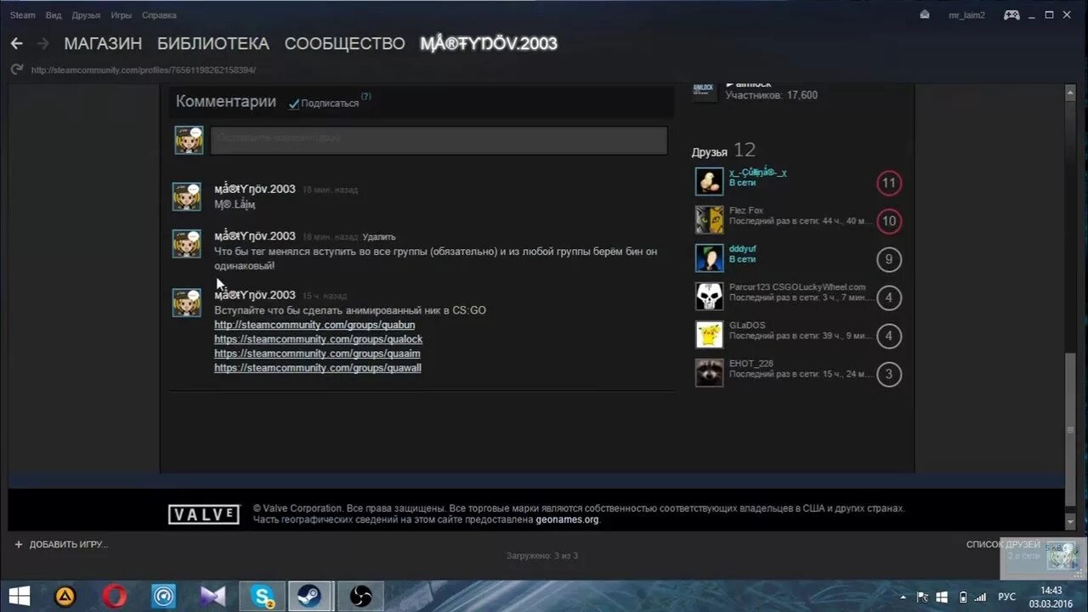Open the groups/qualock link
The height and width of the screenshot is (612, 1088).
tap(318, 339)
